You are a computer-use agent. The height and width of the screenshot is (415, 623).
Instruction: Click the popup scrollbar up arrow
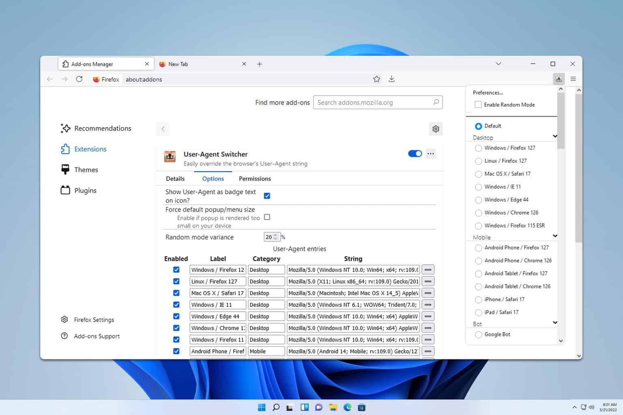coord(561,89)
